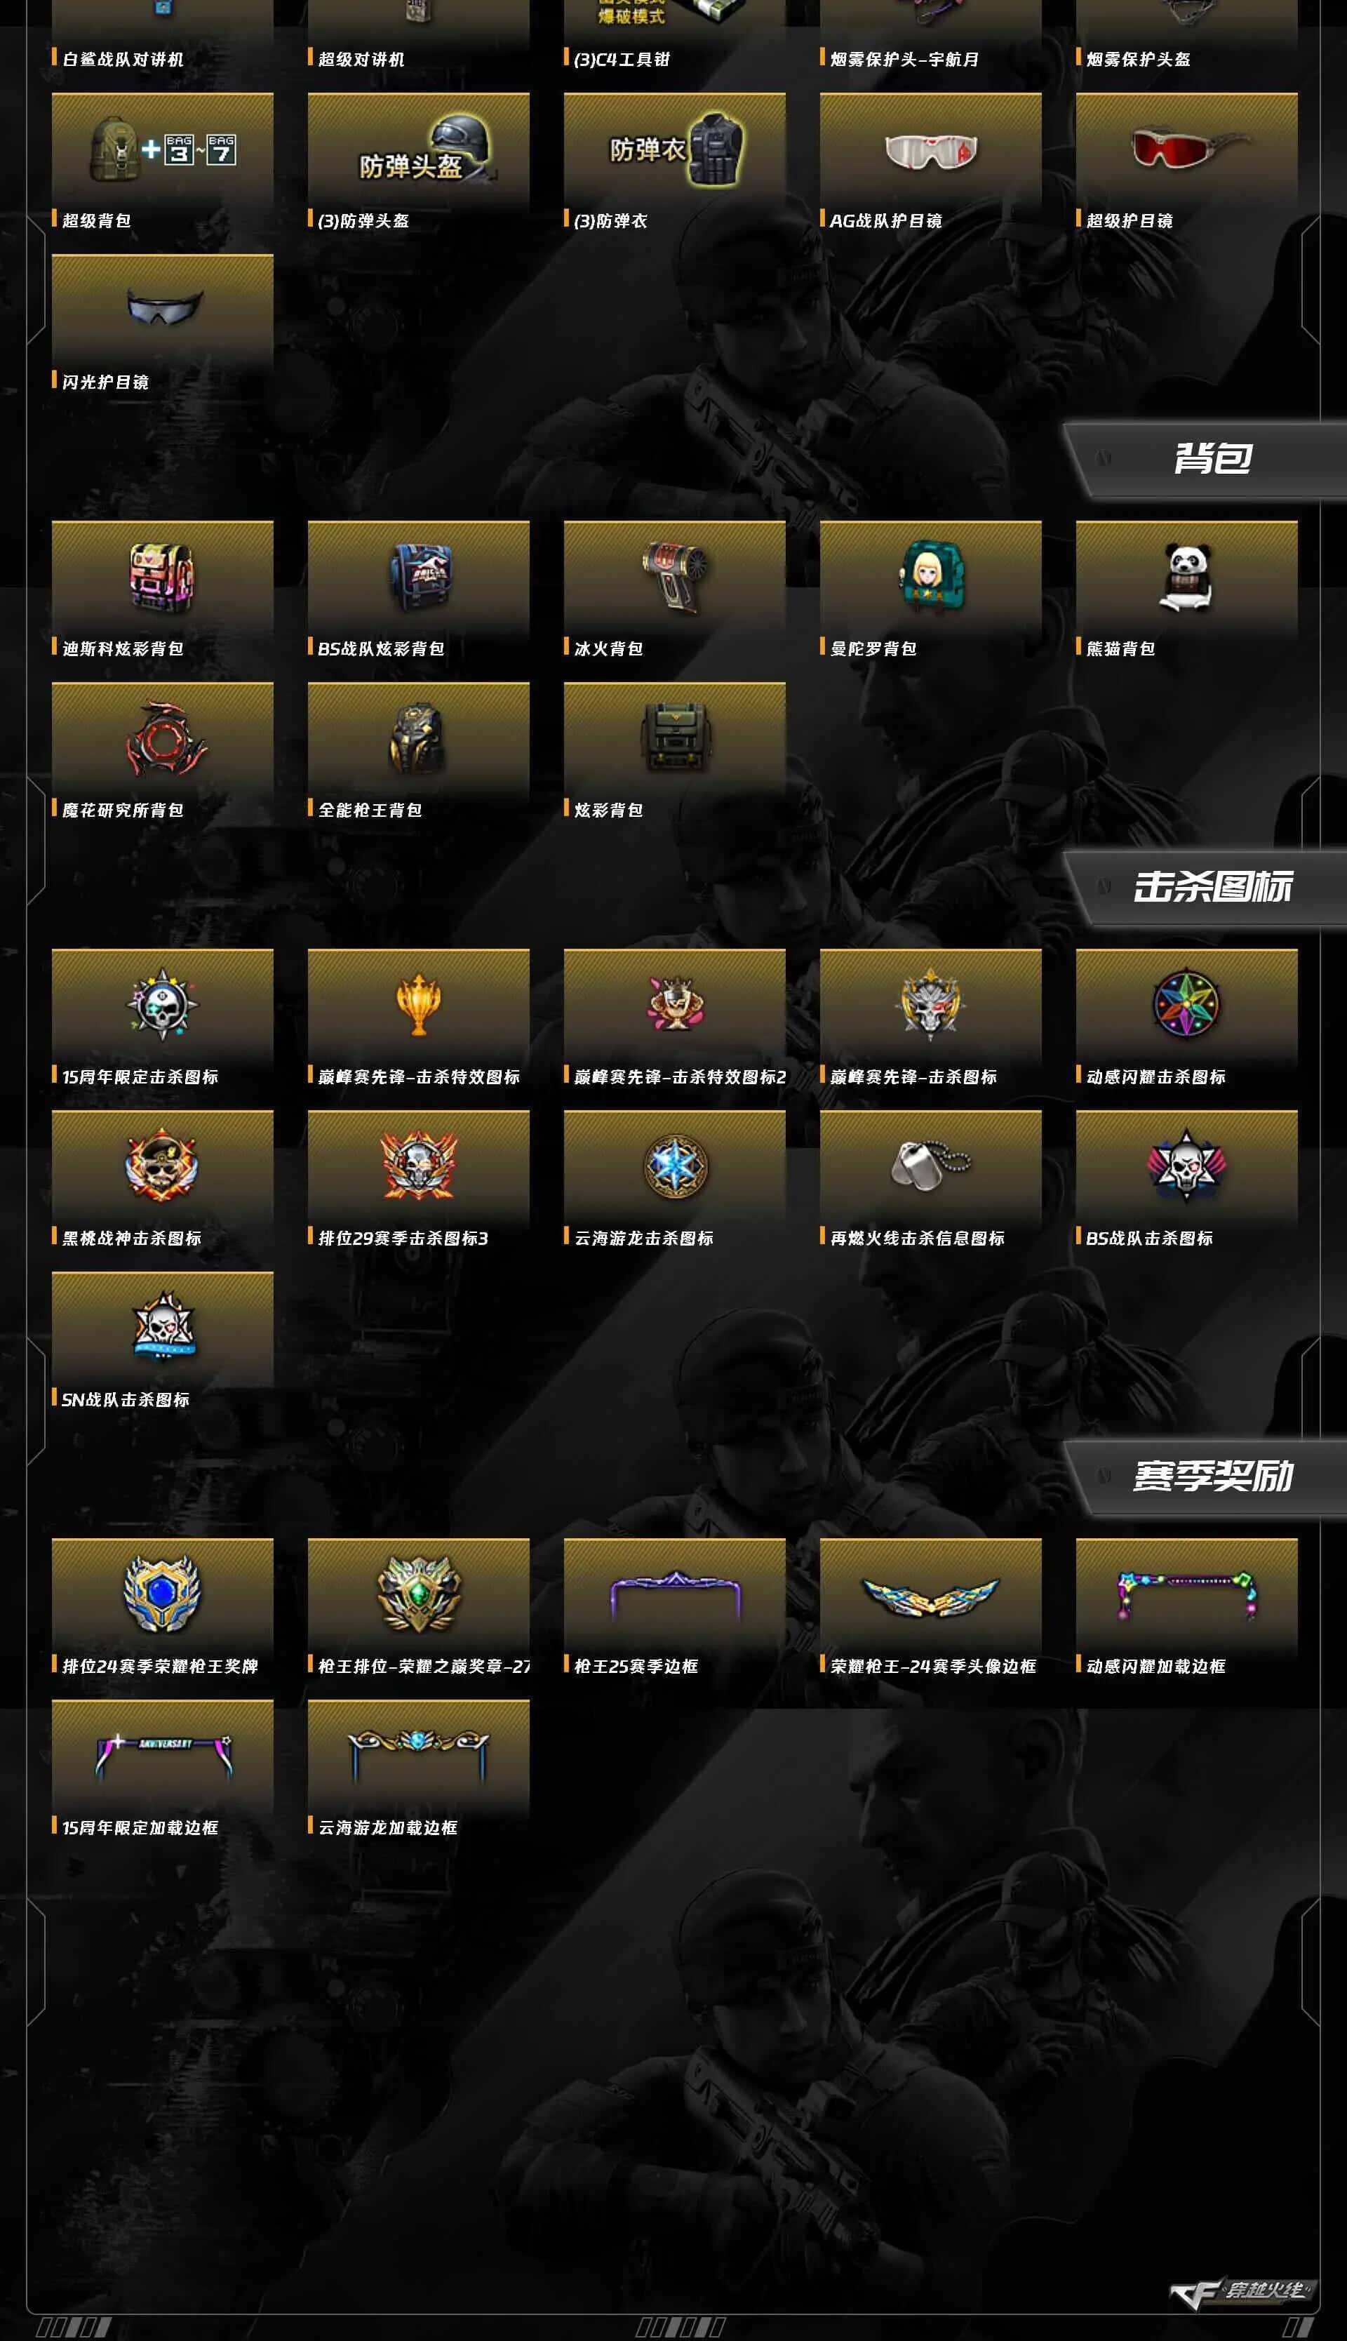Select the 动感闪耀击杀图标 rainbow star icon
The height and width of the screenshot is (2341, 1347).
point(1186,1005)
